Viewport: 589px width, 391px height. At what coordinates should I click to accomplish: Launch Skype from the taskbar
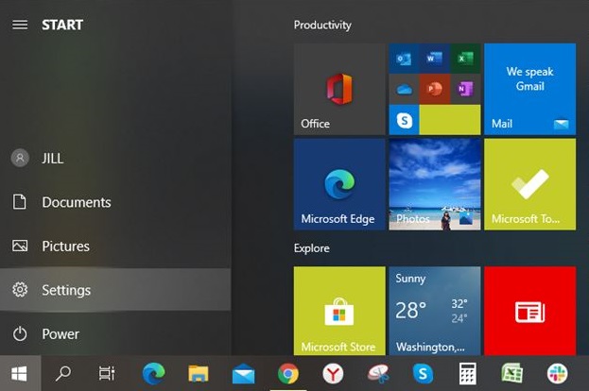coord(423,373)
